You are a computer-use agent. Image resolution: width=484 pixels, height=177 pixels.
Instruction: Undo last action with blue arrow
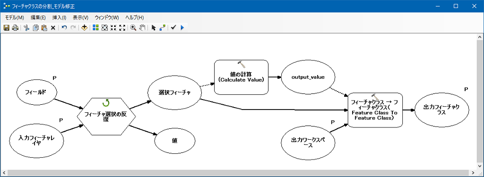64,28
